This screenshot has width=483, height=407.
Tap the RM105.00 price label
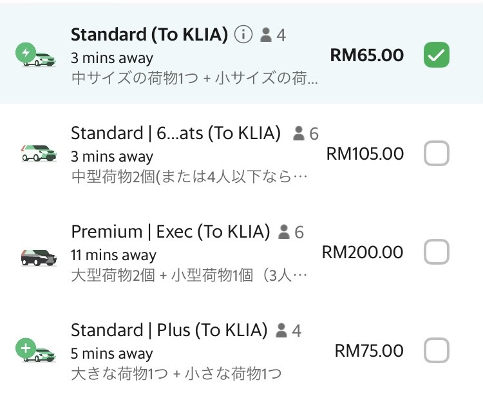point(365,154)
